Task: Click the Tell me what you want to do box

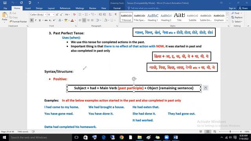Action: (x=144, y=8)
